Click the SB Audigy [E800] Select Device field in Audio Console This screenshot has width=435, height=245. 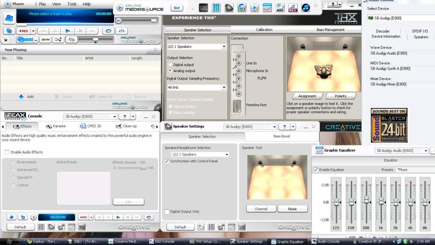pos(401,18)
